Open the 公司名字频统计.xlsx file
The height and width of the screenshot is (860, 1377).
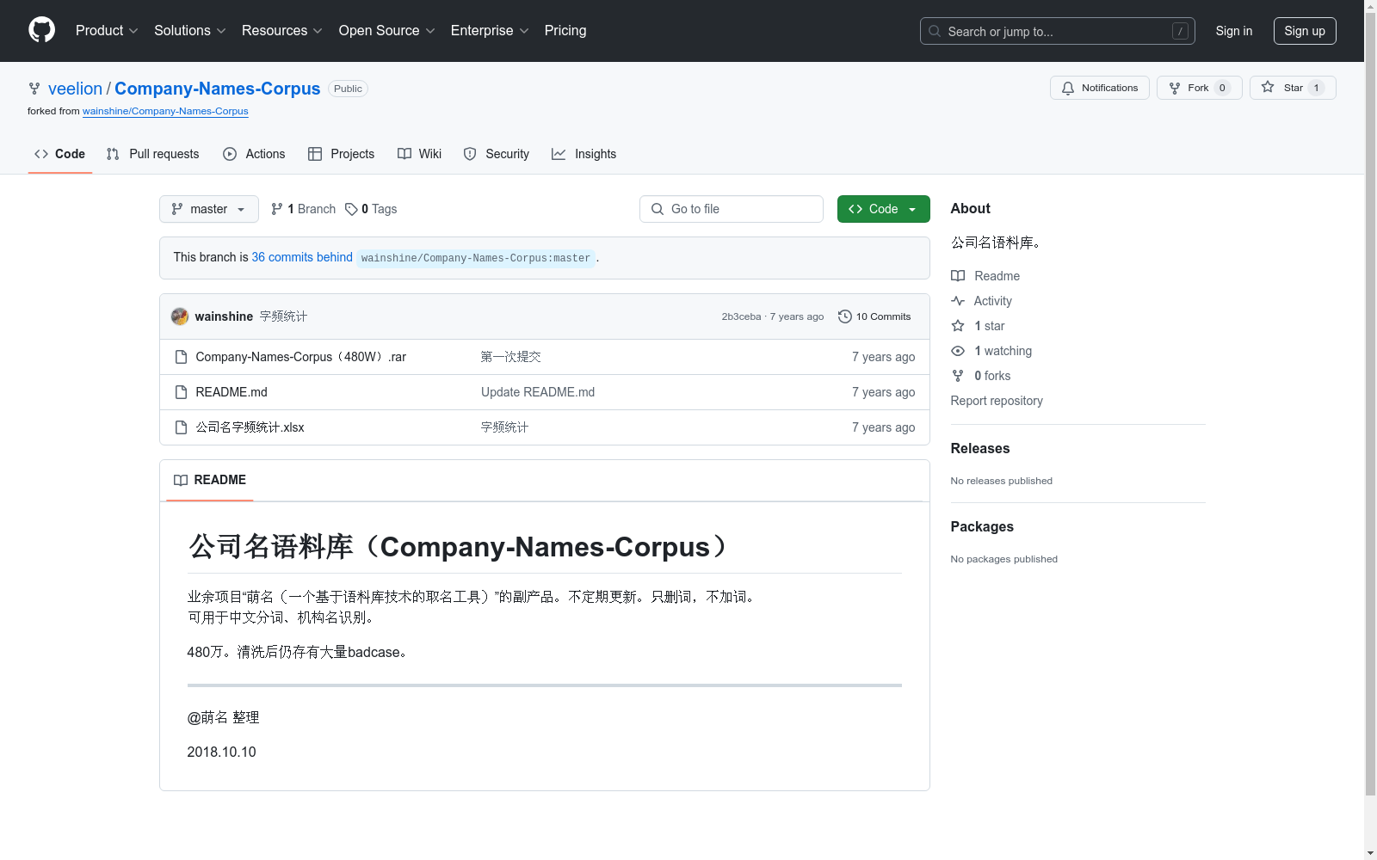point(250,427)
